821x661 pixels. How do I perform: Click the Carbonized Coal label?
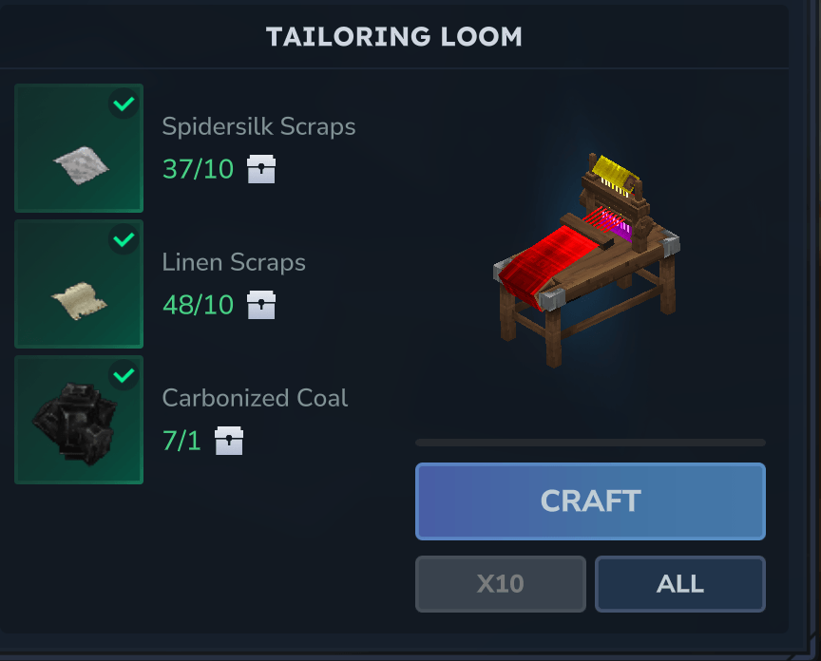click(255, 398)
